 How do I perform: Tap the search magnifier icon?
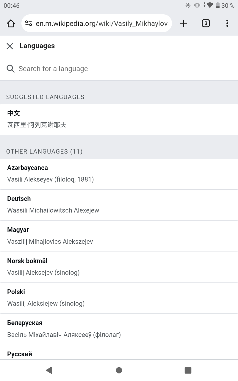(11, 69)
